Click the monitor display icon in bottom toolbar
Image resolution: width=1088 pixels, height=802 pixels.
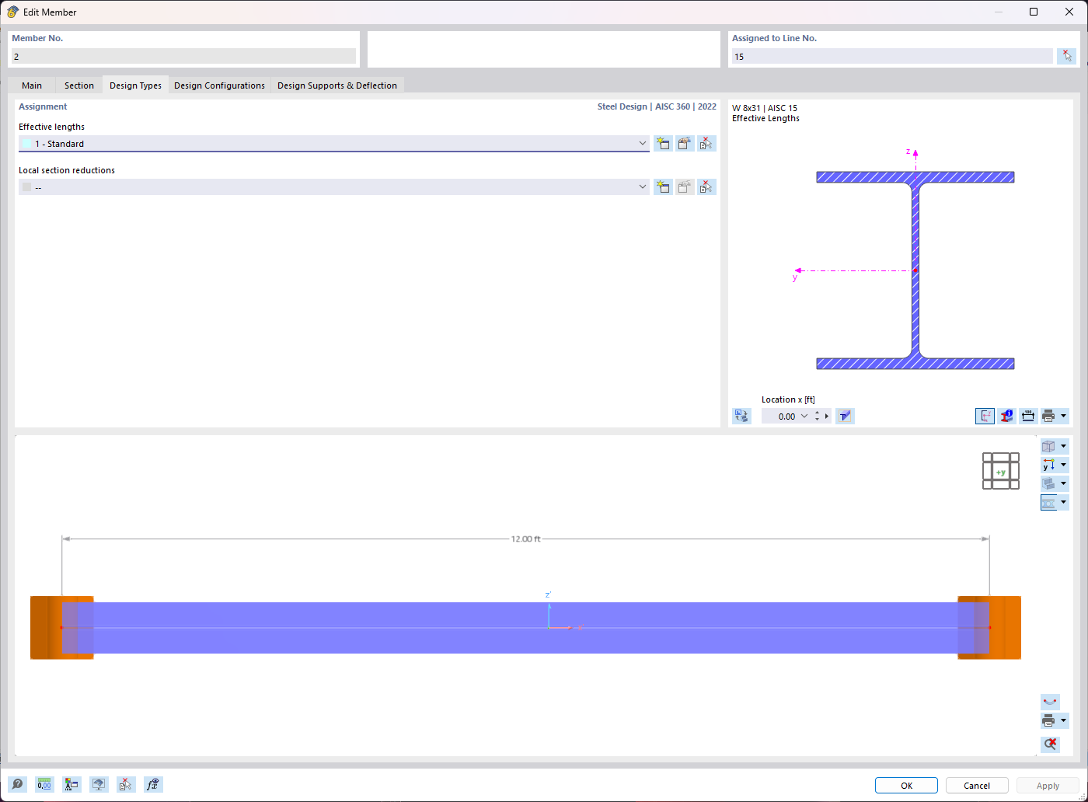click(99, 785)
